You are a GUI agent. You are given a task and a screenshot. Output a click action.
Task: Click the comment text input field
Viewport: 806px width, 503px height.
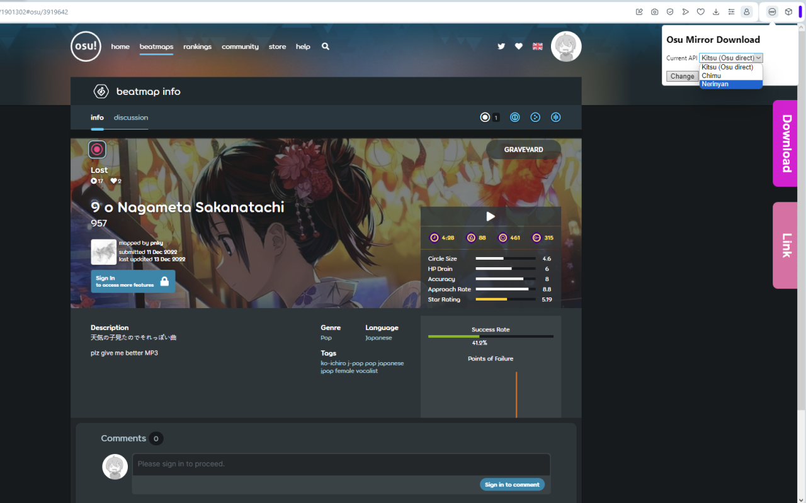341,465
